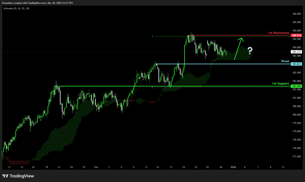Click the Fibonacci level 1 marker

pyautogui.click(x=152, y=36)
